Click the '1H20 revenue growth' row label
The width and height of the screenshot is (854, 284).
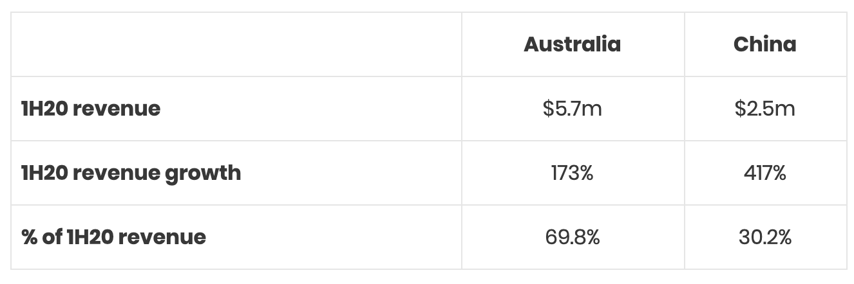[131, 173]
